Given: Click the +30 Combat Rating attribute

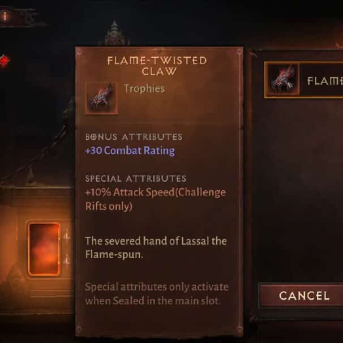Looking at the screenshot, I should click(x=130, y=151).
